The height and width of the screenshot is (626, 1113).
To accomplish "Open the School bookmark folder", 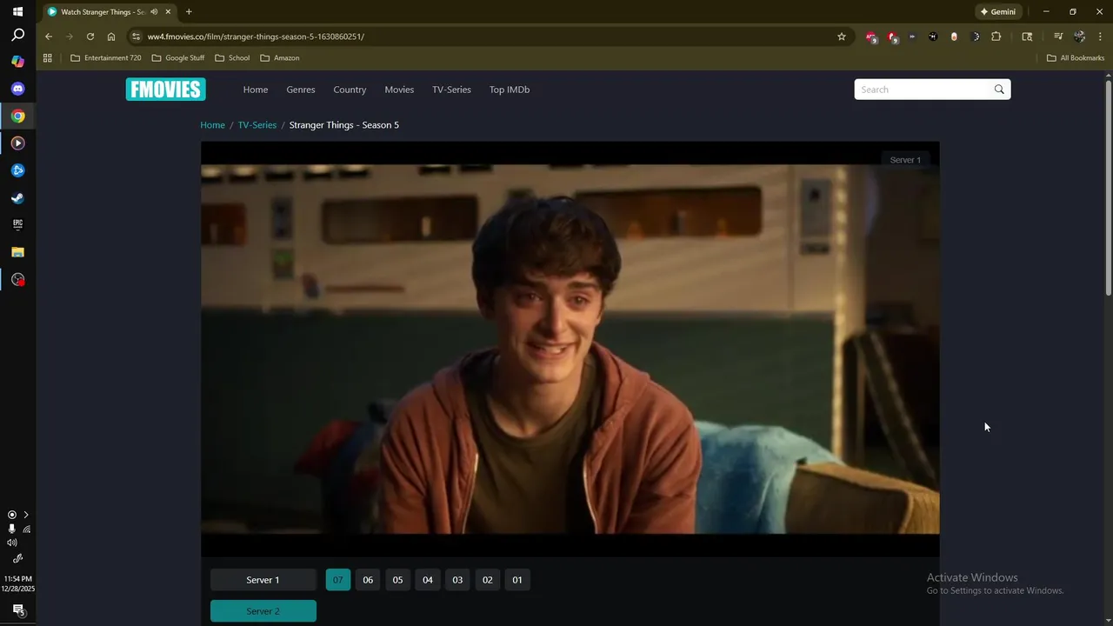I will [x=232, y=58].
